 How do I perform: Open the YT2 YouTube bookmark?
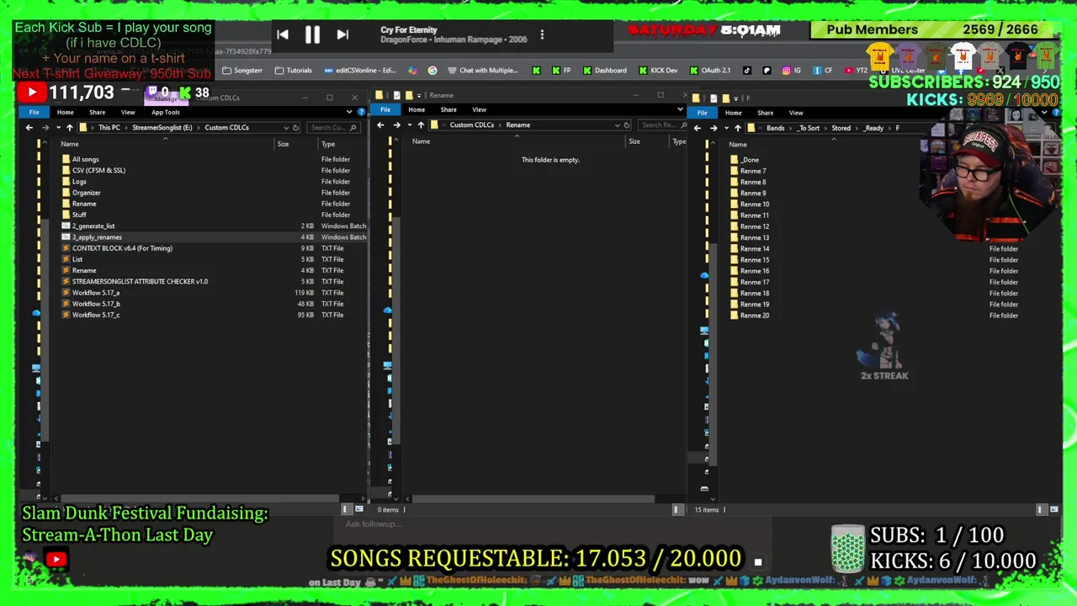[x=856, y=71]
